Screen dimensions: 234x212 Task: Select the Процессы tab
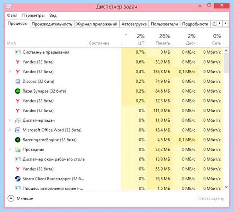click(18, 23)
